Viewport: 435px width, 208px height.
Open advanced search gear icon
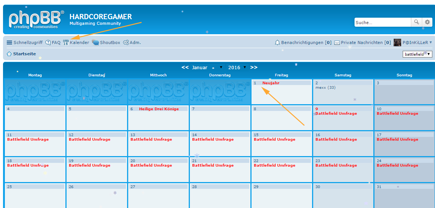(x=427, y=22)
